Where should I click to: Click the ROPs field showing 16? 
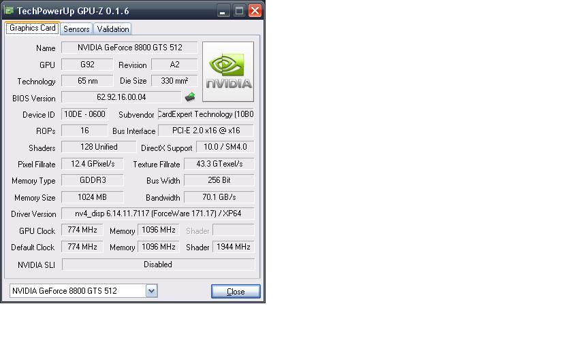(x=84, y=131)
